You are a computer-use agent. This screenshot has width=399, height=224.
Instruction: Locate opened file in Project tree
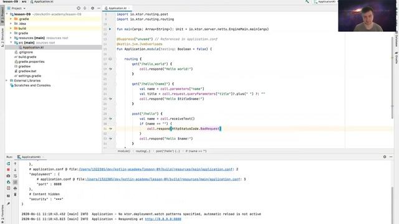[x=79, y=8]
